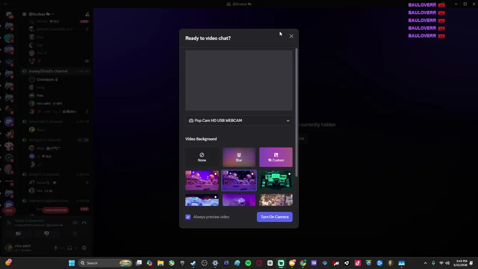
Task: Select the Blur video background
Action: click(239, 157)
